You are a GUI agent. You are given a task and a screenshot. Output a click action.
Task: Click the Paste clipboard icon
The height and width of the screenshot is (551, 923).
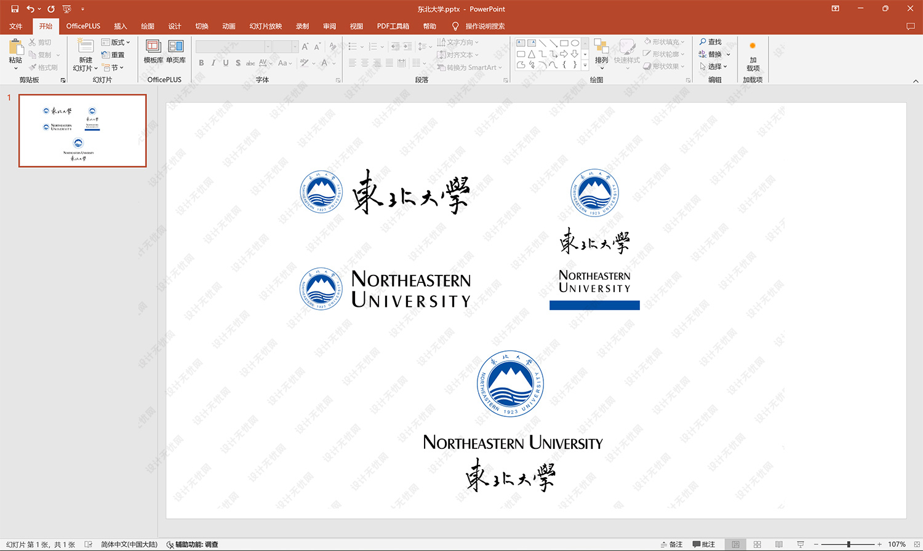(x=16, y=47)
